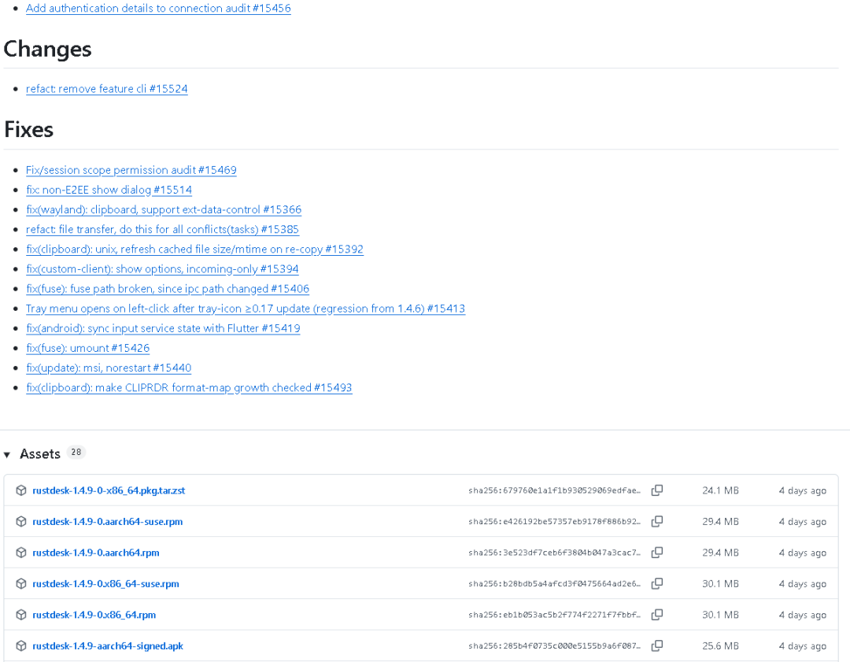The height and width of the screenshot is (662, 850).
Task: Open 'fix(fuse): umount #15426' link
Action: tap(88, 348)
